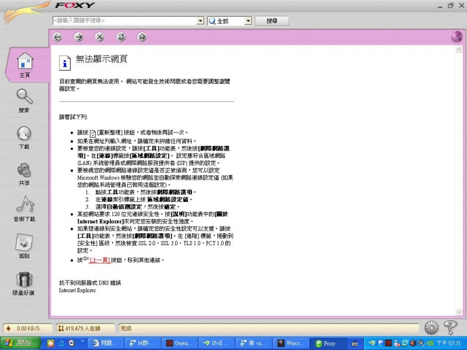Click the Back navigation arrow
The image size is (467, 350).
click(58, 37)
